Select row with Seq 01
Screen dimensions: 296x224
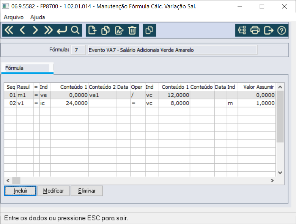140,95
